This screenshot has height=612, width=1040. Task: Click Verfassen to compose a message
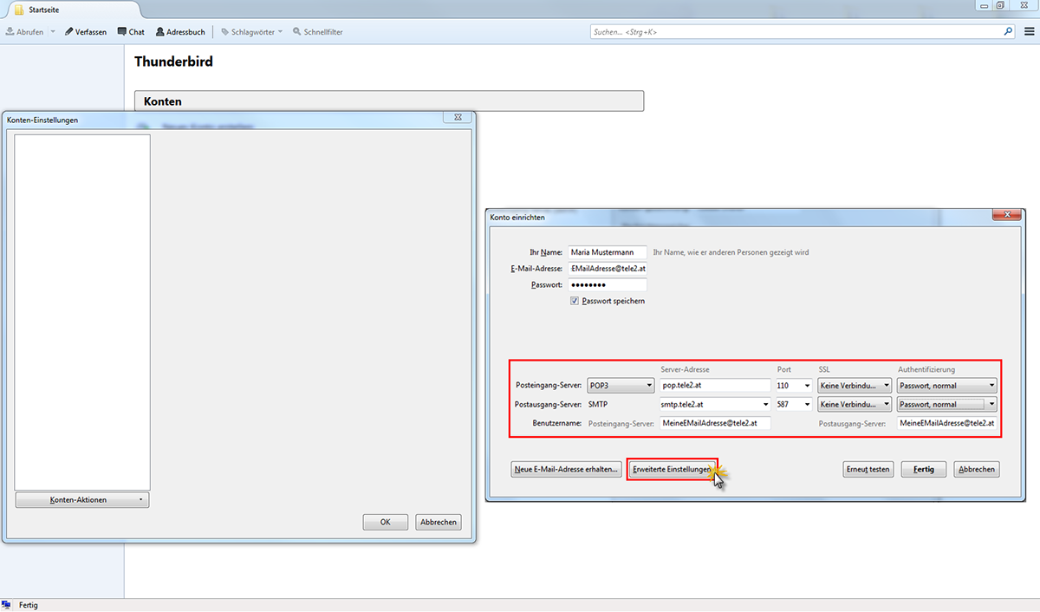86,32
